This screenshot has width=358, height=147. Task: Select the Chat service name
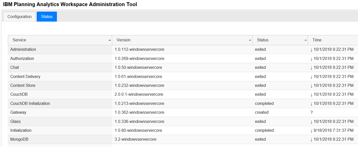pyautogui.click(x=15, y=68)
